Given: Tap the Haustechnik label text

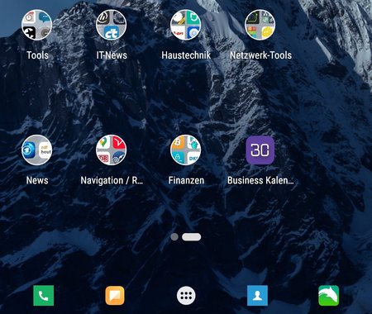Looking at the screenshot, I should tap(186, 55).
